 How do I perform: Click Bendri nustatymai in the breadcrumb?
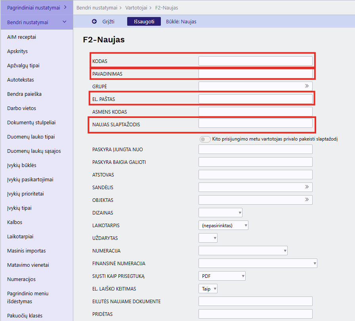tap(97, 8)
